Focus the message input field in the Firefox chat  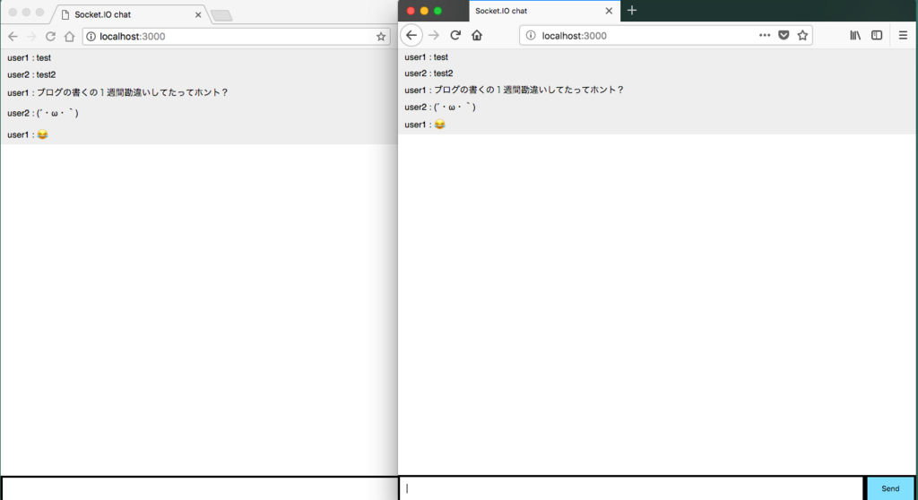click(631, 488)
